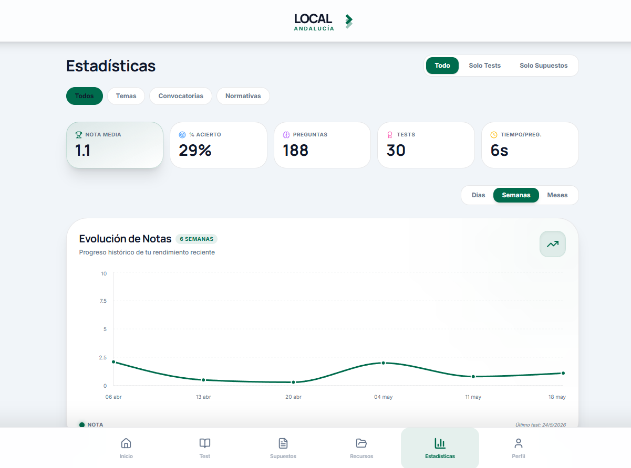Open the Convocatorias category tab
The width and height of the screenshot is (631, 468).
181,96
